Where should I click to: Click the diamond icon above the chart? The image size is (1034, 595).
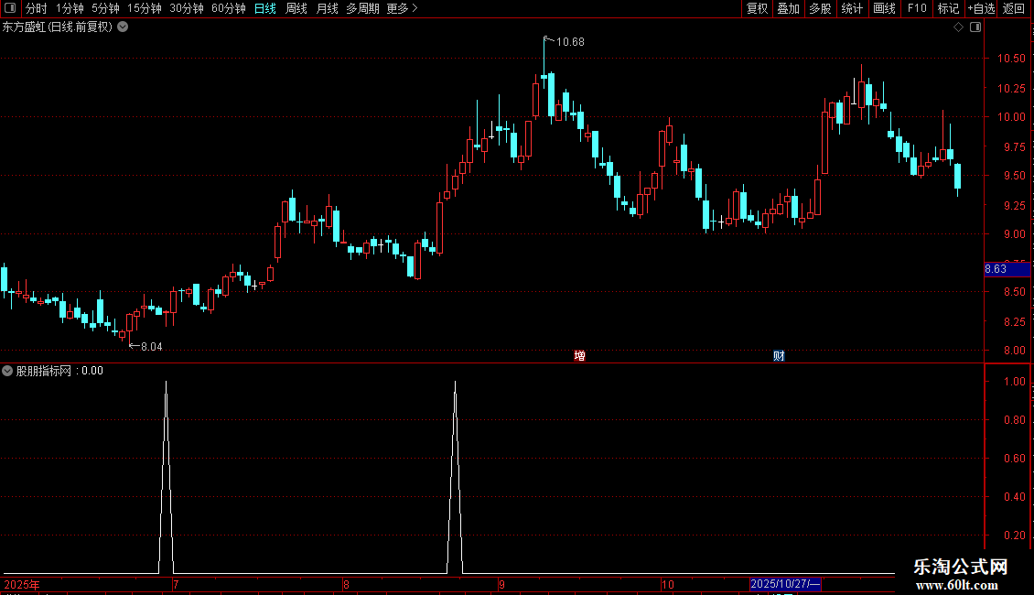tap(959, 27)
